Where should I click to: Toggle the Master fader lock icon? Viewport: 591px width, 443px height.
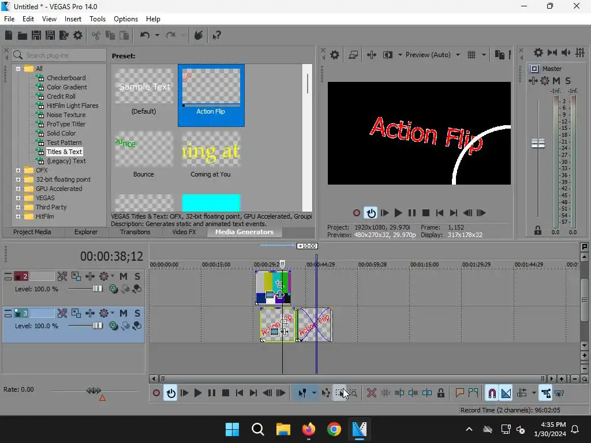[538, 231]
